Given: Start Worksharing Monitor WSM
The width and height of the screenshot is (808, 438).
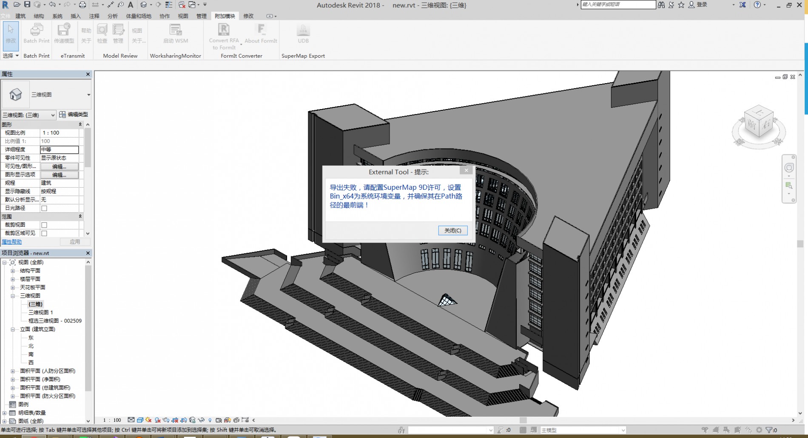Looking at the screenshot, I should coord(176,34).
